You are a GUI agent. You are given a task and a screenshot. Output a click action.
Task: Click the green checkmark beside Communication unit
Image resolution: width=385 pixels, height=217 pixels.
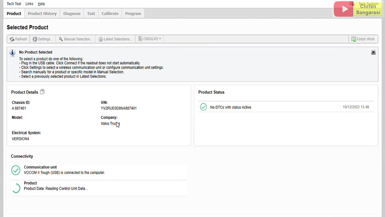tap(16, 170)
